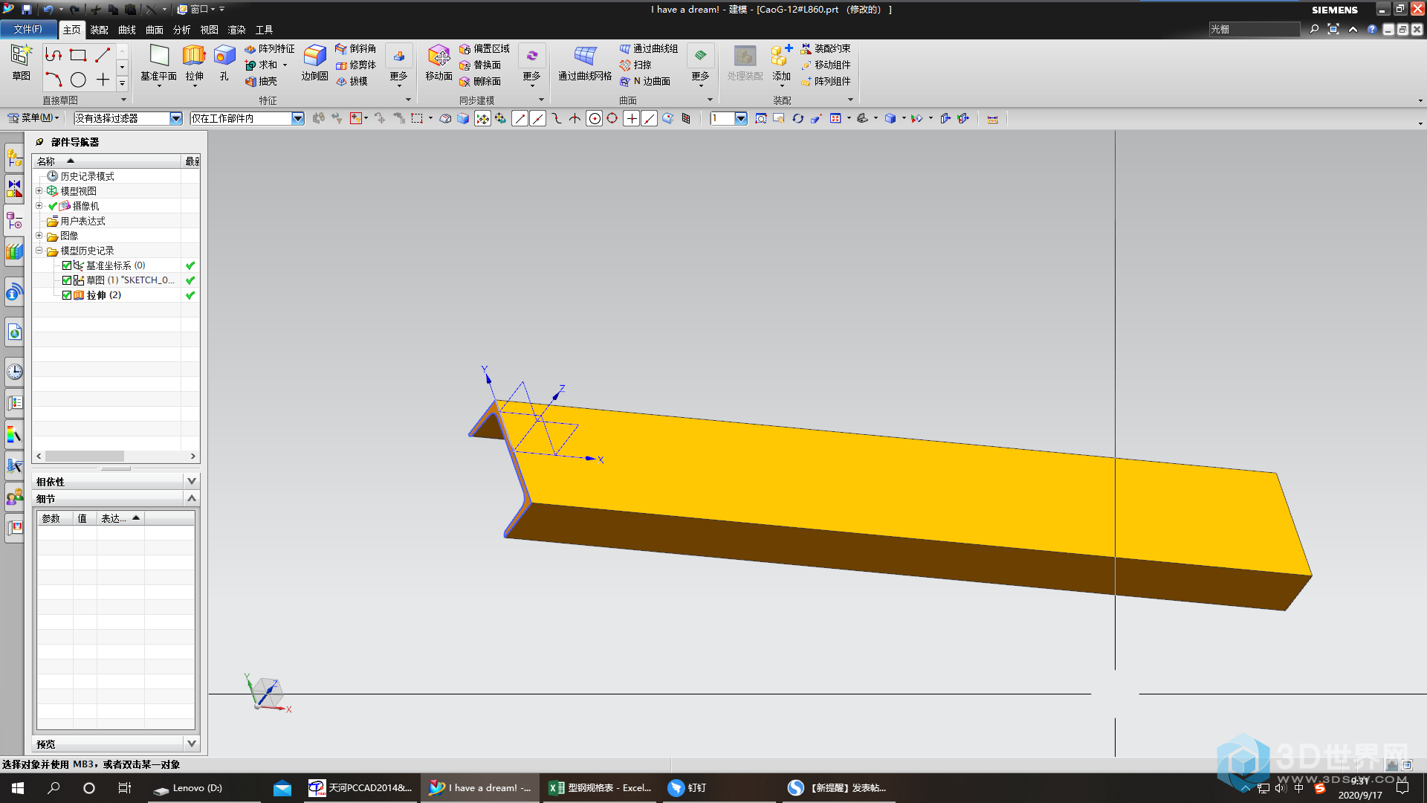Open the 菜单(M) menu button

(33, 118)
